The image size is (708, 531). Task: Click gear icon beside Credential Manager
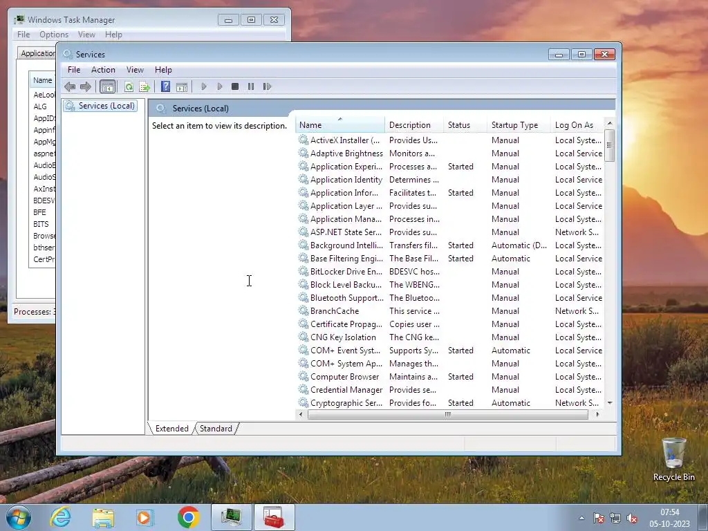(304, 389)
